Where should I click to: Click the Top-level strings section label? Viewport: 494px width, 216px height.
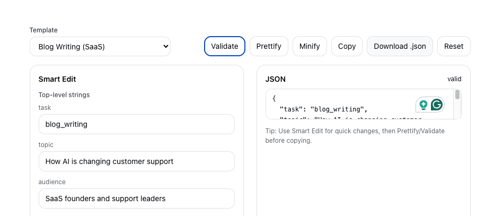64,95
